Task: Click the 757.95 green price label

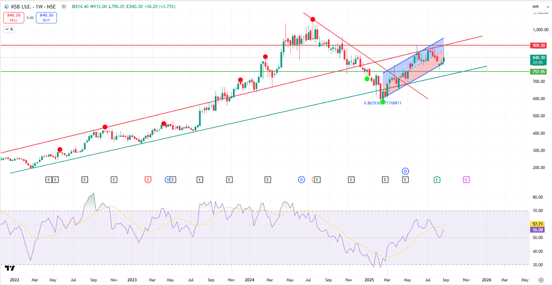Action: pyautogui.click(x=539, y=72)
